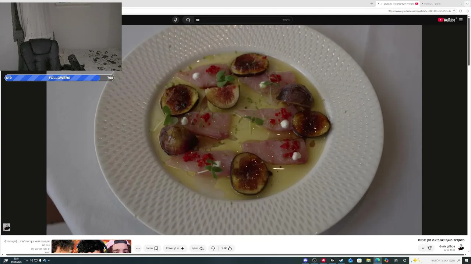Open File Explorer from the taskbar
Image resolution: width=471 pixels, height=264 pixels.
tap(368, 260)
